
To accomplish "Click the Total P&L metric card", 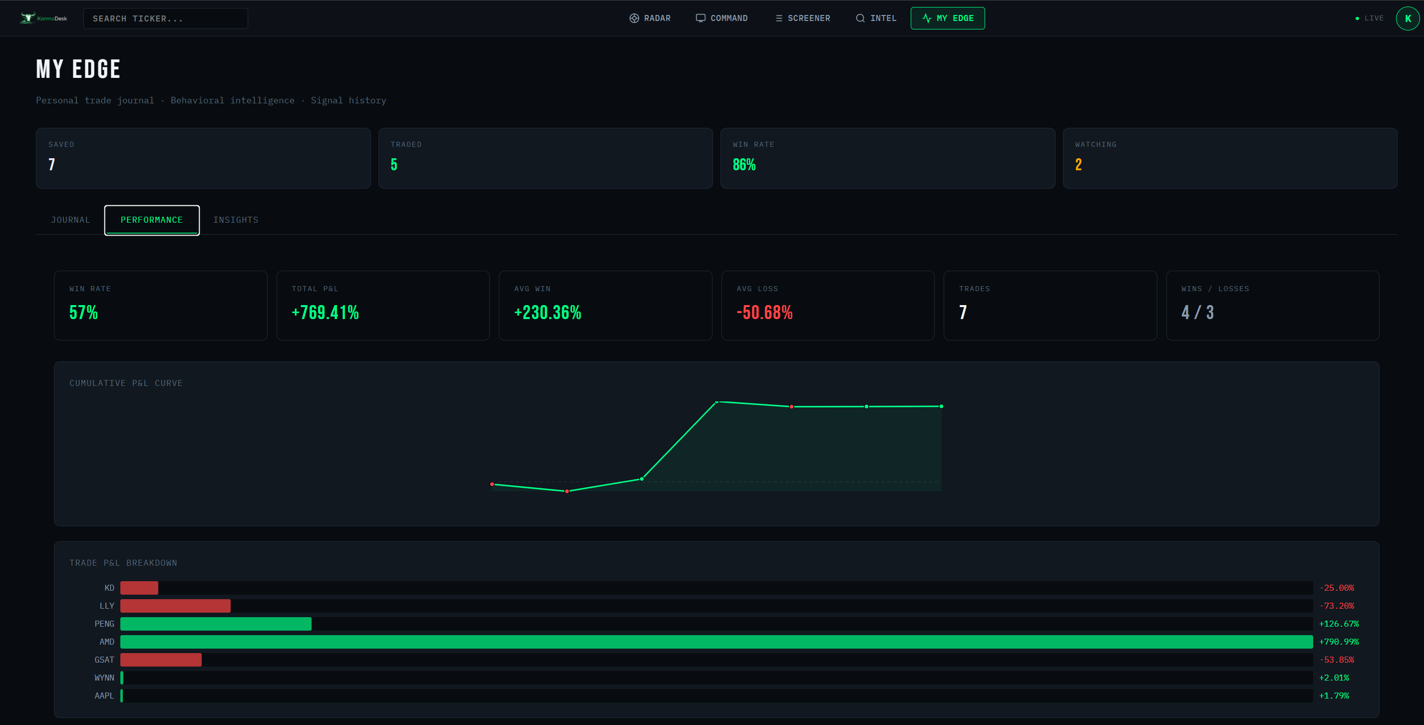I will 382,305.
